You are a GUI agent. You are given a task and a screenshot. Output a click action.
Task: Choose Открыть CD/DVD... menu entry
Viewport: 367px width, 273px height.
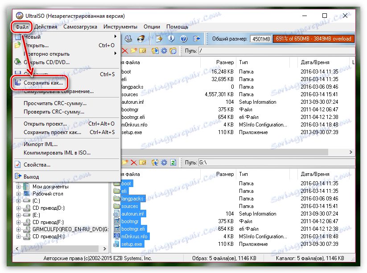click(66, 62)
